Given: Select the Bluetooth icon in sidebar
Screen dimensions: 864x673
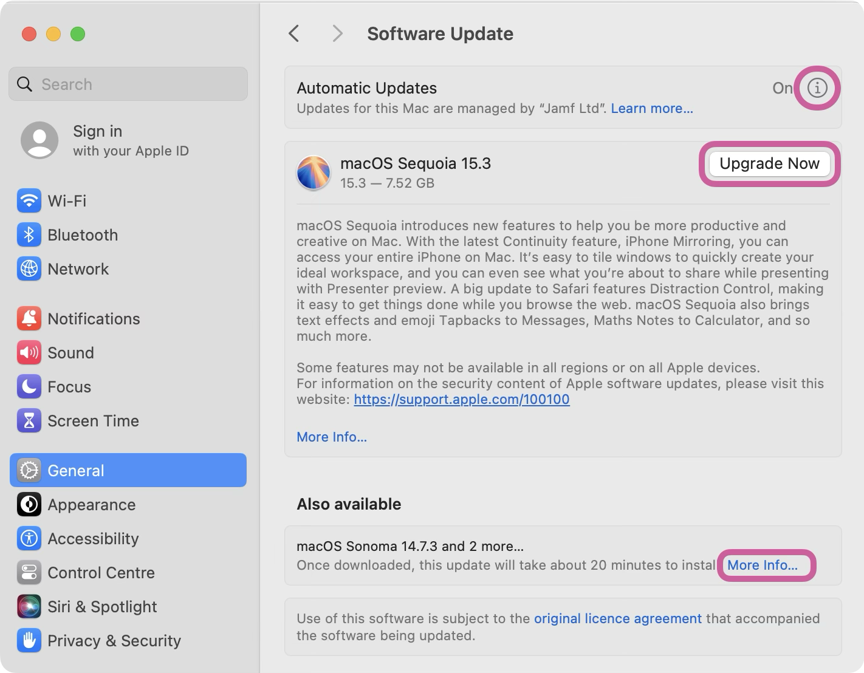Looking at the screenshot, I should pyautogui.click(x=29, y=234).
